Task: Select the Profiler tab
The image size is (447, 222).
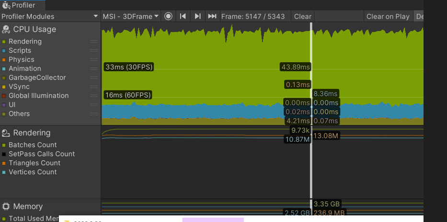Action: 23,5
